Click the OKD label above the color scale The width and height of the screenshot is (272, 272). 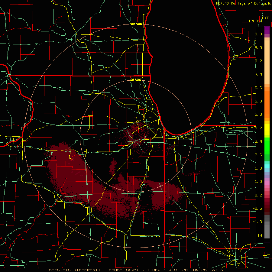[x=265, y=18]
